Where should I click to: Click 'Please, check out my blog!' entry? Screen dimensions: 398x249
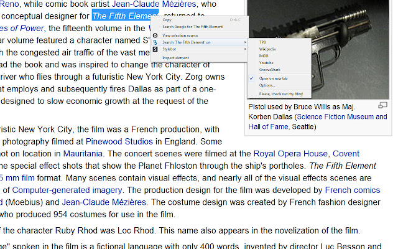pyautogui.click(x=282, y=94)
